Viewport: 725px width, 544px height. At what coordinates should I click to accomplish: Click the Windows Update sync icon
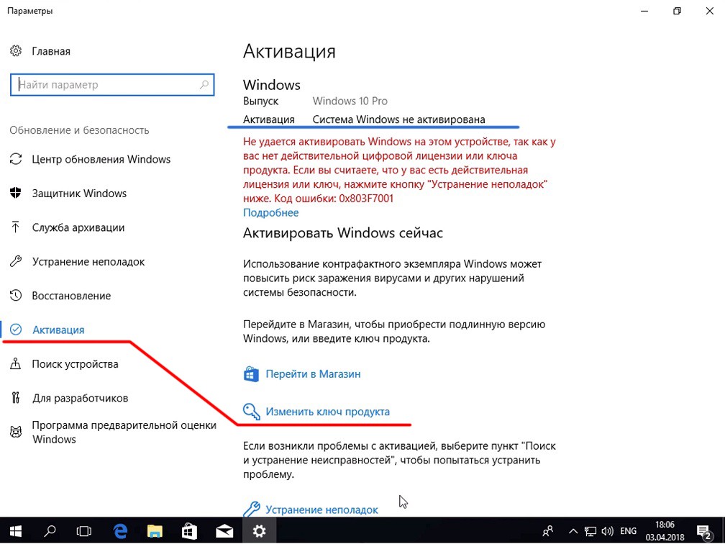coord(16,159)
